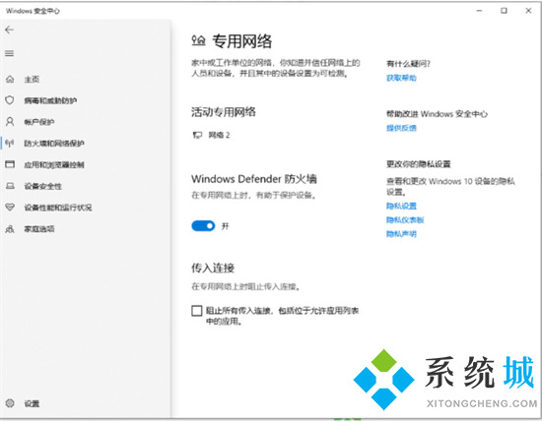The image size is (542, 421).
Task: Select the 主页 home icon
Action: tap(10, 79)
